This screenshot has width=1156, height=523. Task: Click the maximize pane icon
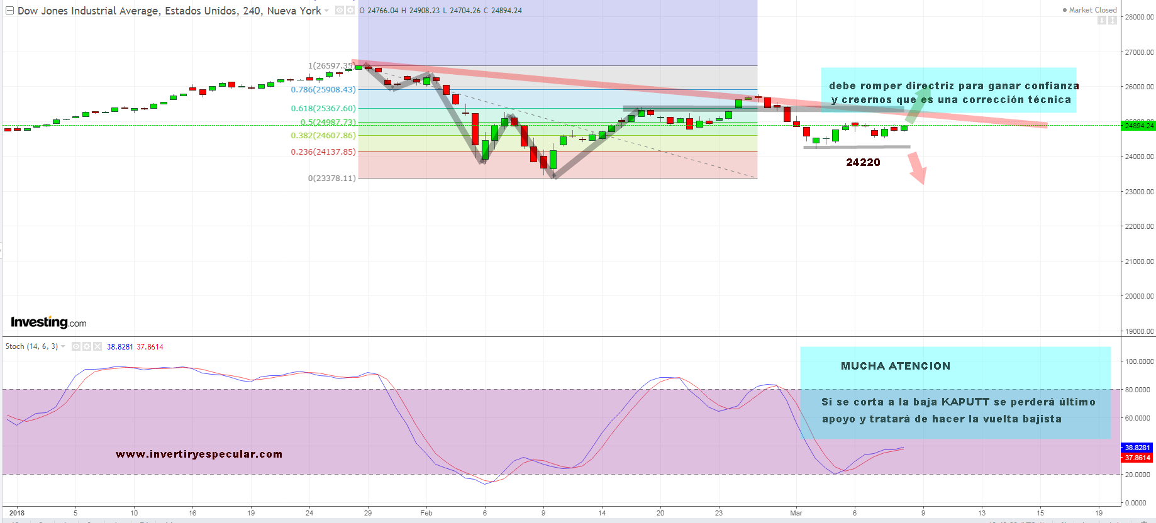click(1112, 20)
